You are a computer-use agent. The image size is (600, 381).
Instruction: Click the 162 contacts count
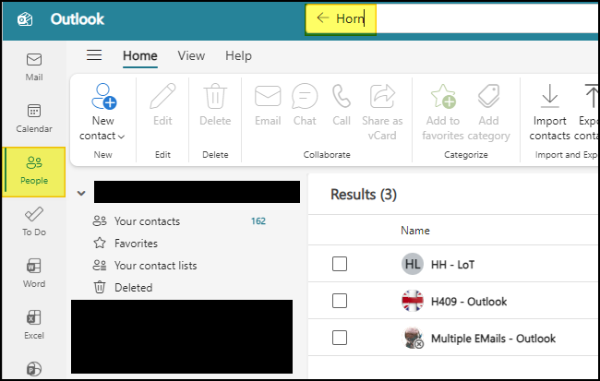(x=258, y=221)
